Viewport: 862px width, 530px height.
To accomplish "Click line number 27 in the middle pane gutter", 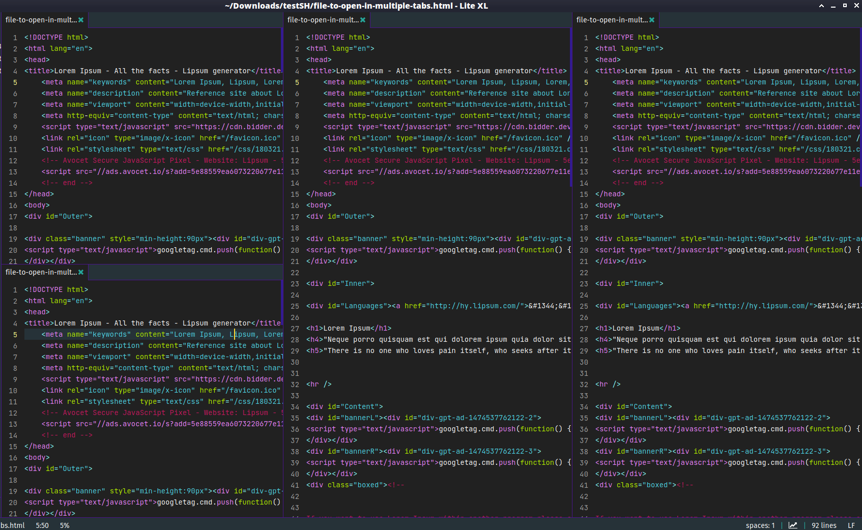I will tap(295, 329).
